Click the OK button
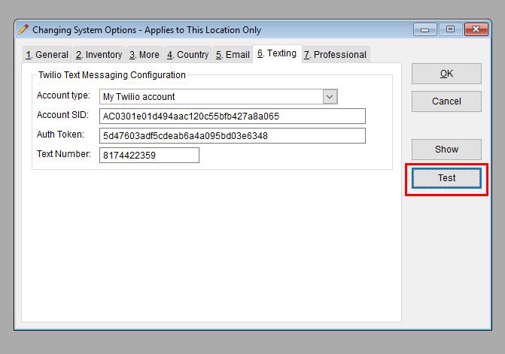This screenshot has height=354, width=505. pyautogui.click(x=446, y=74)
